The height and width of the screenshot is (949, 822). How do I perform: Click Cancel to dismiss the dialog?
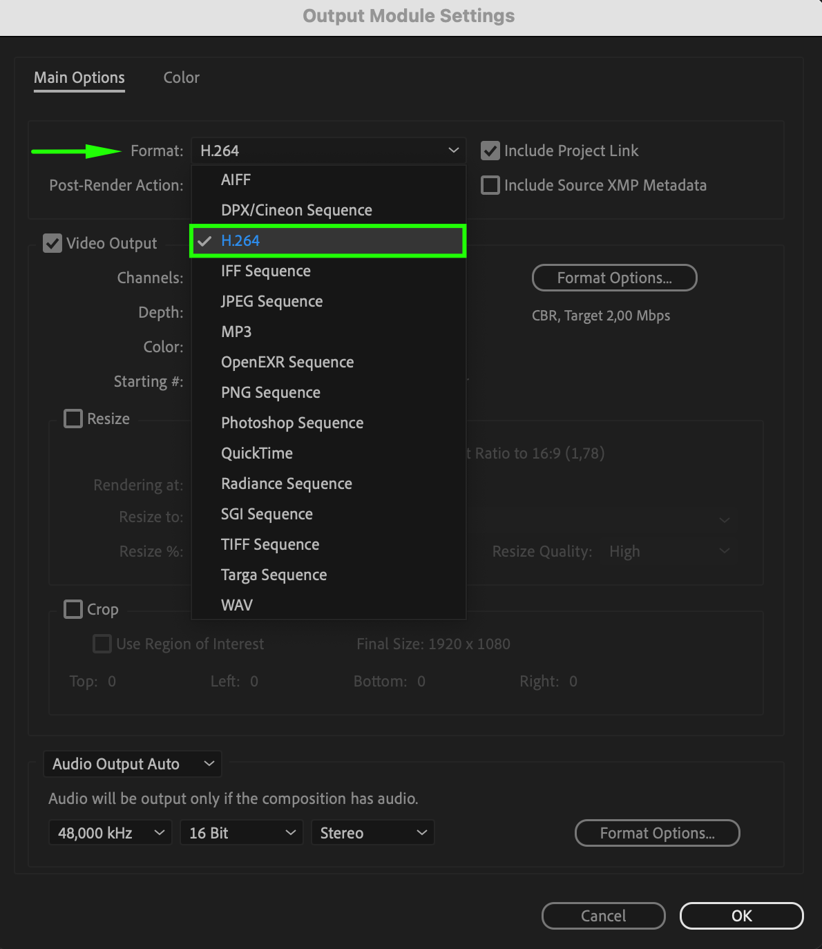603,916
